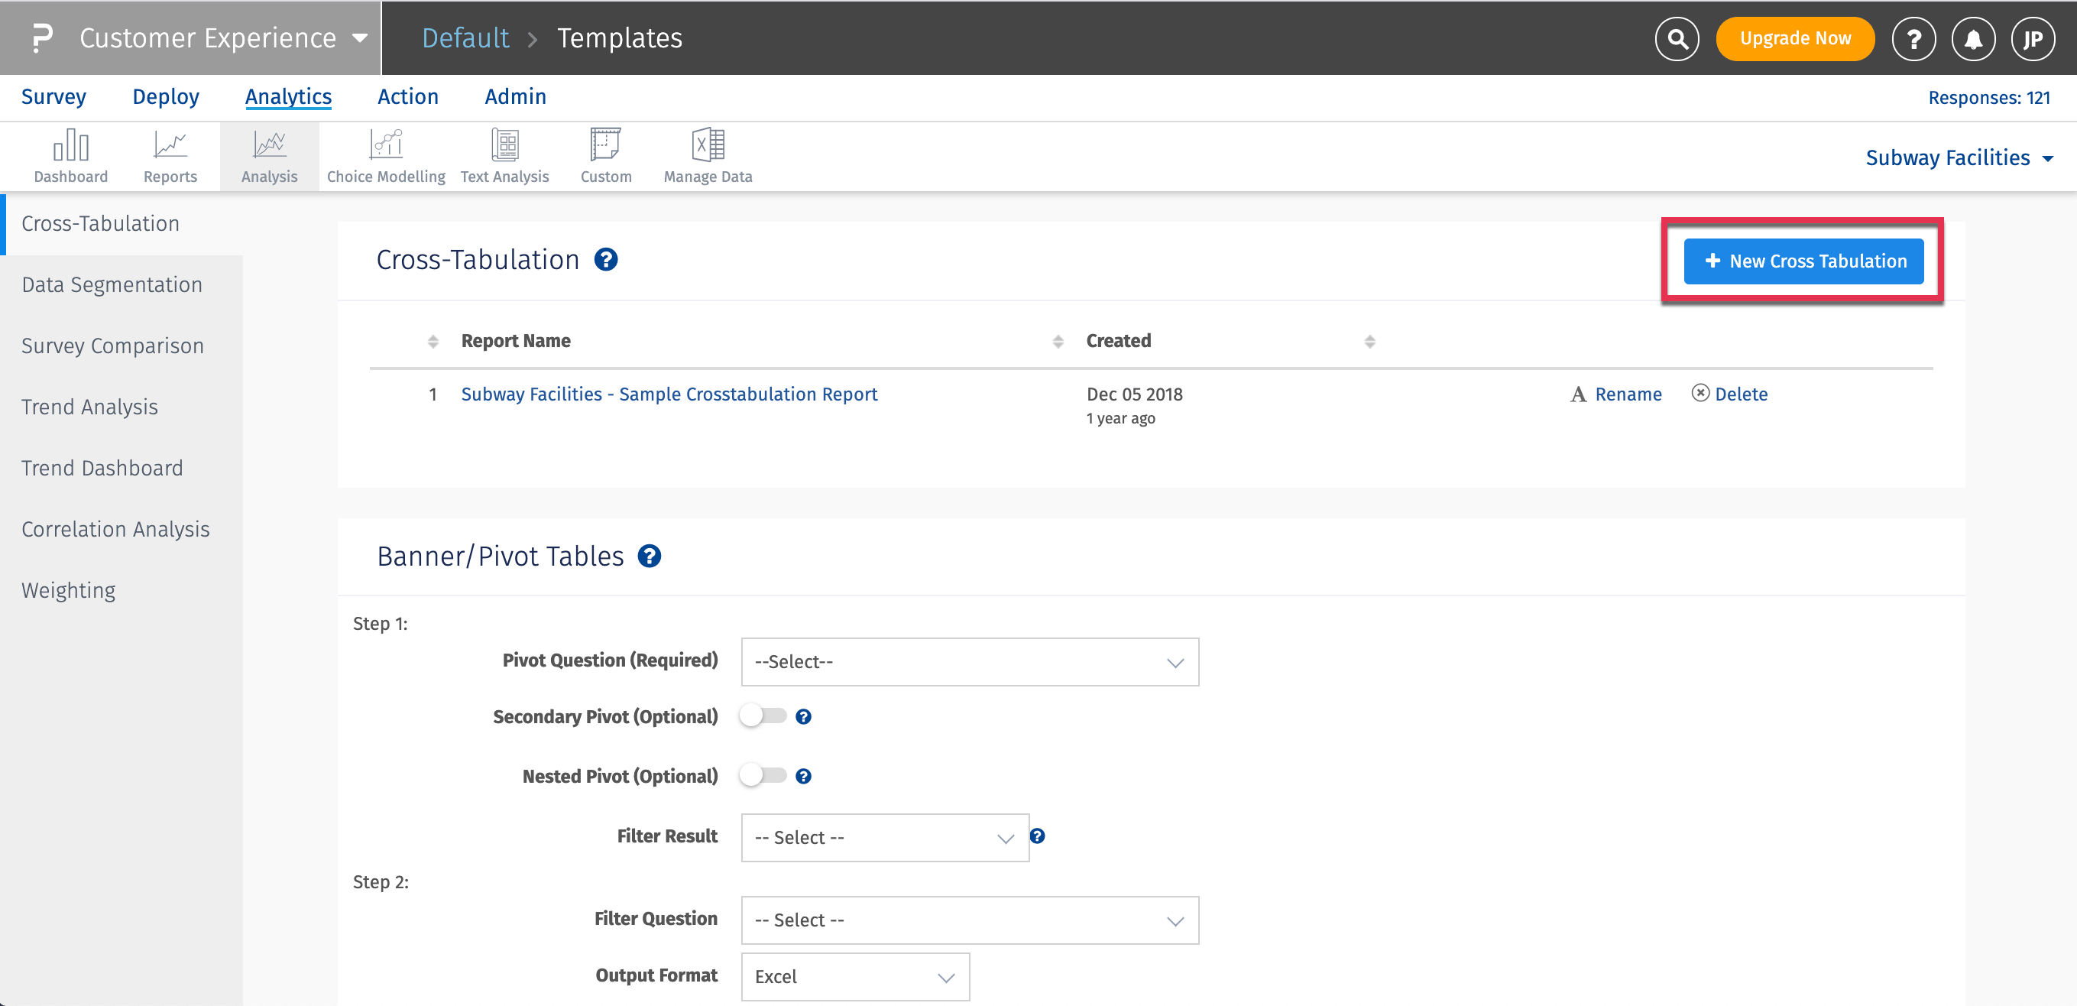Screen dimensions: 2077x1006
Task: Click the search magnifier icon
Action: click(1677, 39)
